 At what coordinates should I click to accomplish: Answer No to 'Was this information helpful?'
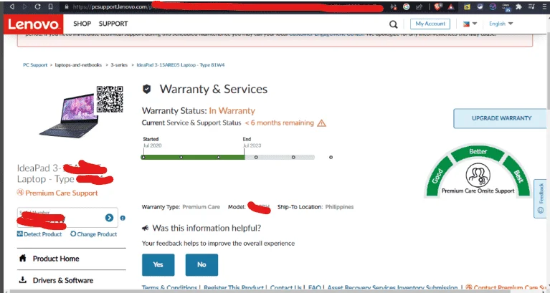(x=201, y=264)
